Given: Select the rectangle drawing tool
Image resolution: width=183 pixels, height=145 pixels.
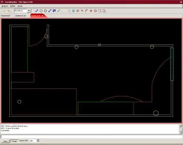Looking at the screenshot, I should (41, 11).
